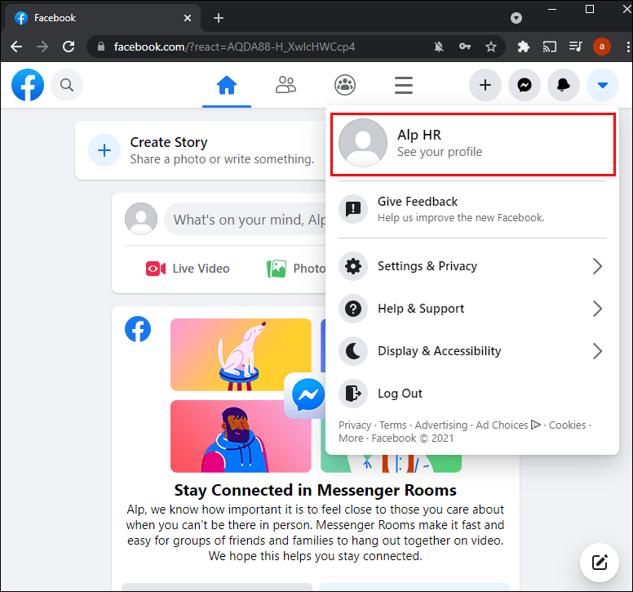This screenshot has height=592, width=633.
Task: Start a Live Video
Action: click(188, 269)
